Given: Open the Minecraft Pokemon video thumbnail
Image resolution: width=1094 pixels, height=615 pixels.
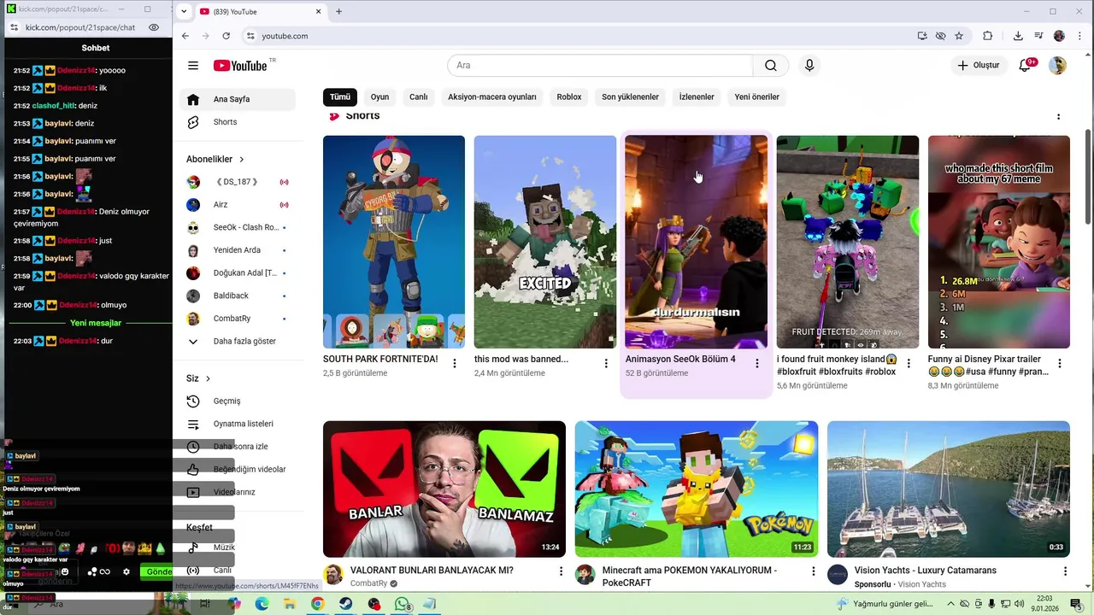Looking at the screenshot, I should 697,489.
